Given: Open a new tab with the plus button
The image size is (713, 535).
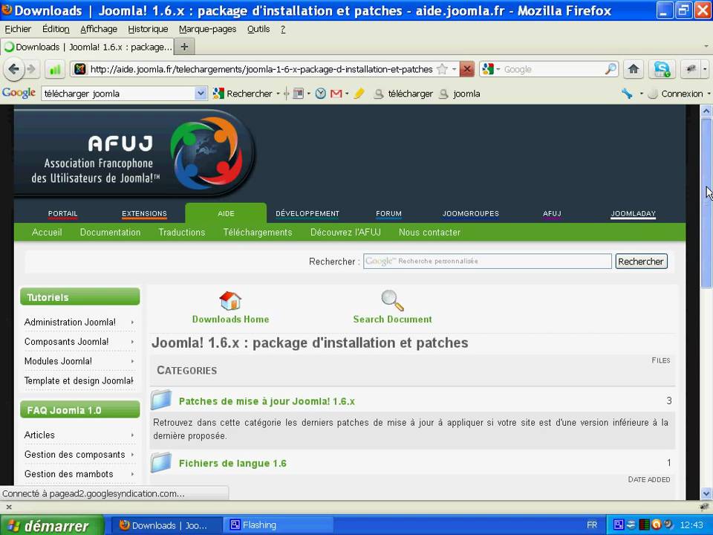Looking at the screenshot, I should tap(184, 47).
